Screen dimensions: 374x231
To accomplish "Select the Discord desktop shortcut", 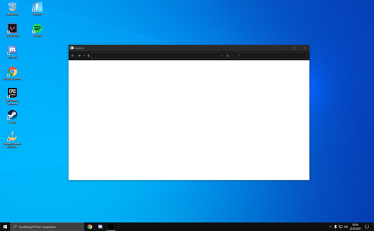I will click(x=13, y=52).
